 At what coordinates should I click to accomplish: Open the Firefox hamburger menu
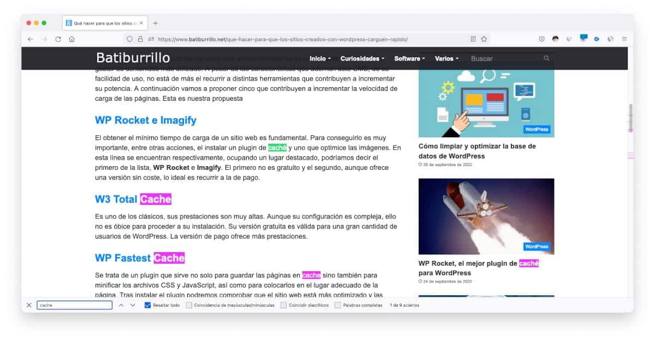pos(624,39)
